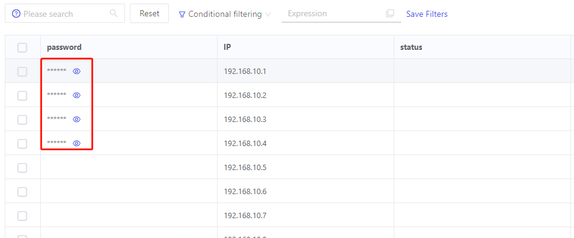Open the Conditional filtering dropdown

(225, 14)
